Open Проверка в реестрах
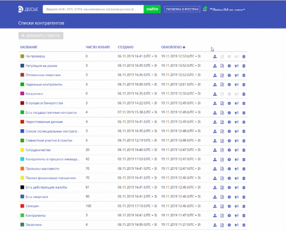Image resolution: width=286 pixels, height=231 pixels. [x=182, y=9]
